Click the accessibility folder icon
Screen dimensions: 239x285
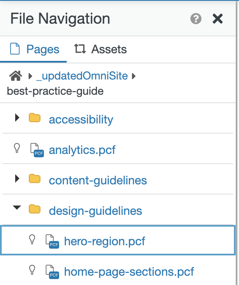pyautogui.click(x=35, y=118)
